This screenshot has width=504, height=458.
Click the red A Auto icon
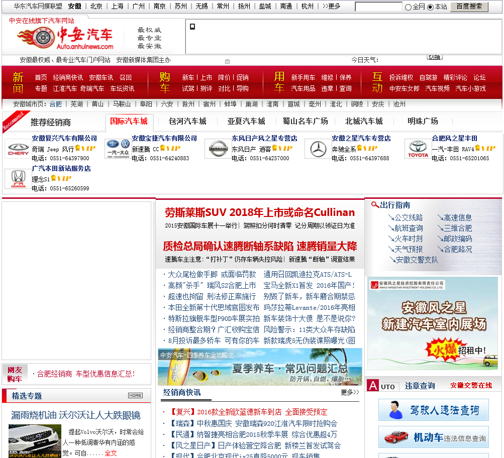point(373,385)
